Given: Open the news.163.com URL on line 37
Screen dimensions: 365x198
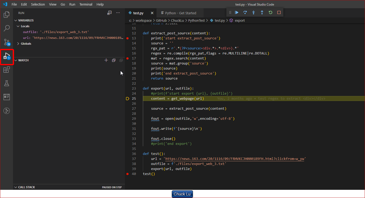Looking at the screenshot, I should pos(235,159).
